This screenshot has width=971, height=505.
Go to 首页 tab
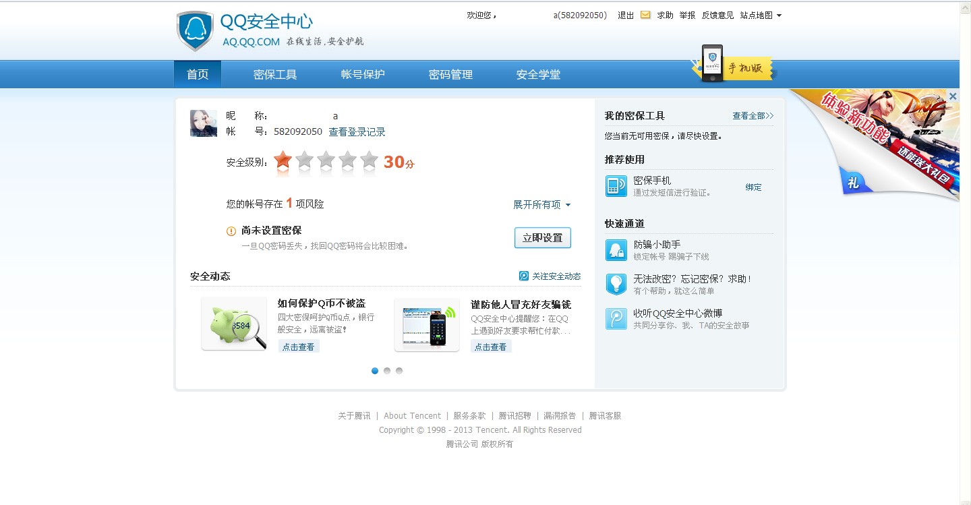pyautogui.click(x=198, y=74)
